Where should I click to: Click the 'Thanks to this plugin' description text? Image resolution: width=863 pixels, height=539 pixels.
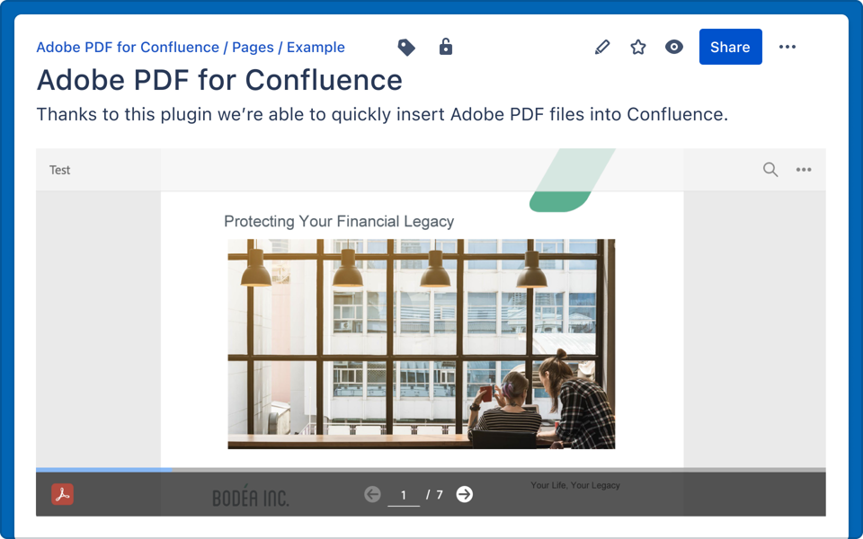tap(382, 114)
